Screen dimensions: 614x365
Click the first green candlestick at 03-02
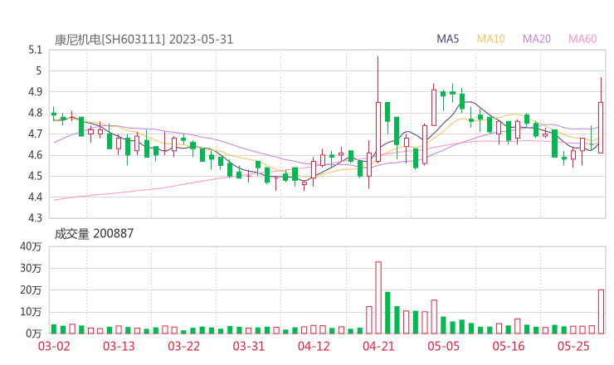tap(54, 114)
